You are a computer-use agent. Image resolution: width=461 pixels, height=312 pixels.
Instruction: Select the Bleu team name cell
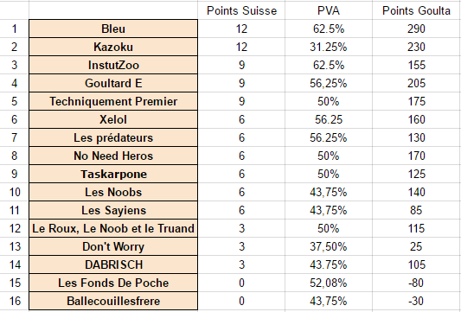[113, 29]
